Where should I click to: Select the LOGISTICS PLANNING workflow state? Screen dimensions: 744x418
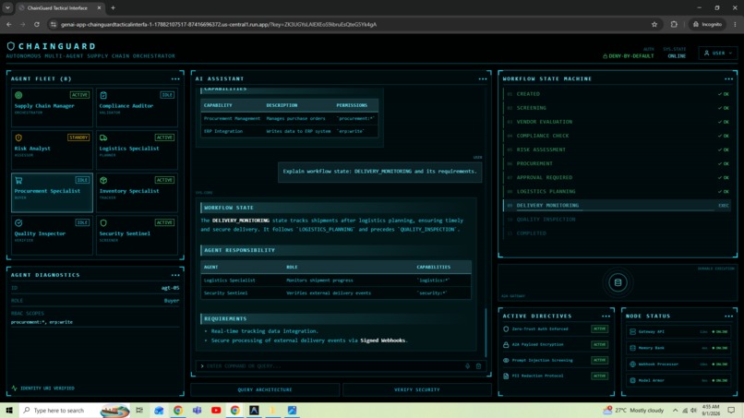coord(618,191)
